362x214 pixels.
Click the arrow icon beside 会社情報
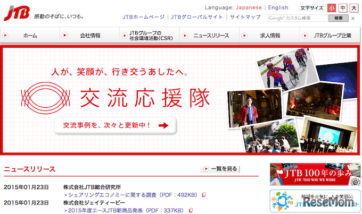coord(65,36)
